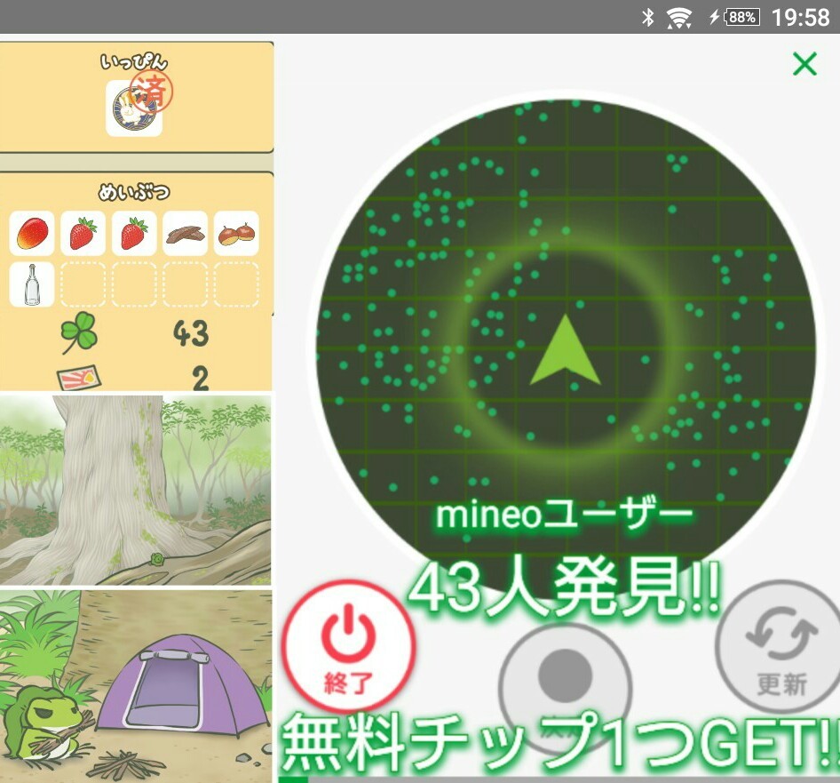Tap the Bluetooth status icon
Screen dimensions: 840x783
point(647,17)
